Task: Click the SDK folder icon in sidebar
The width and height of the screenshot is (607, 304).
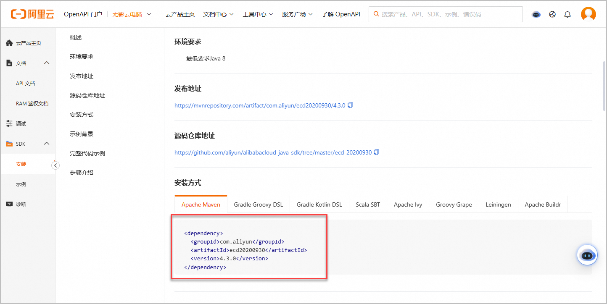Action: (9, 144)
